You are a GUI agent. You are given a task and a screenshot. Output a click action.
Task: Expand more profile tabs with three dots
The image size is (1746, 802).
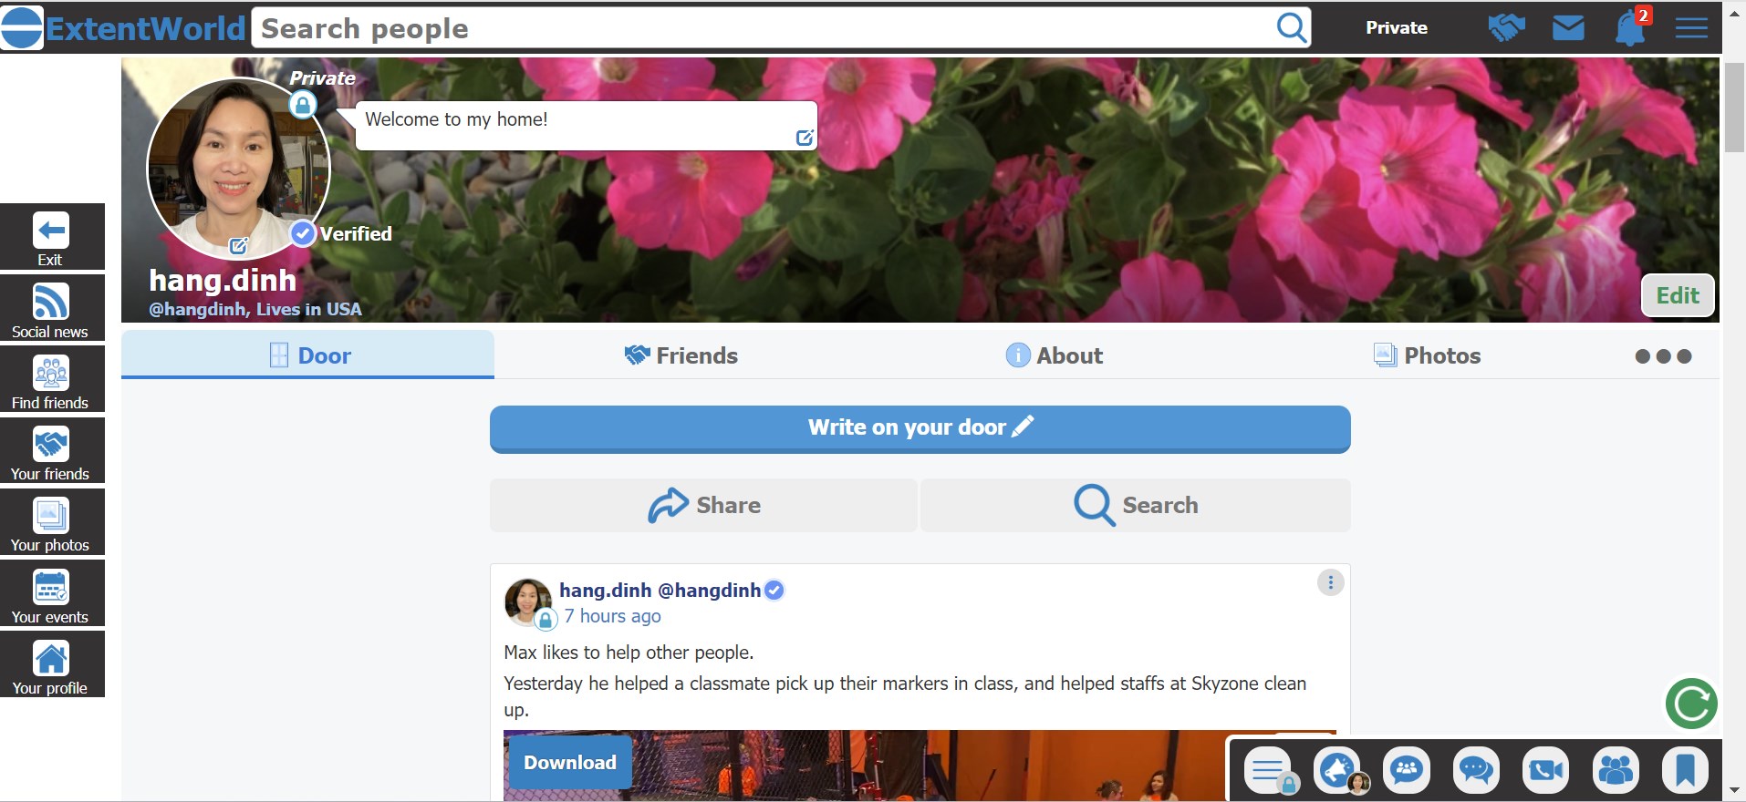1663,356
